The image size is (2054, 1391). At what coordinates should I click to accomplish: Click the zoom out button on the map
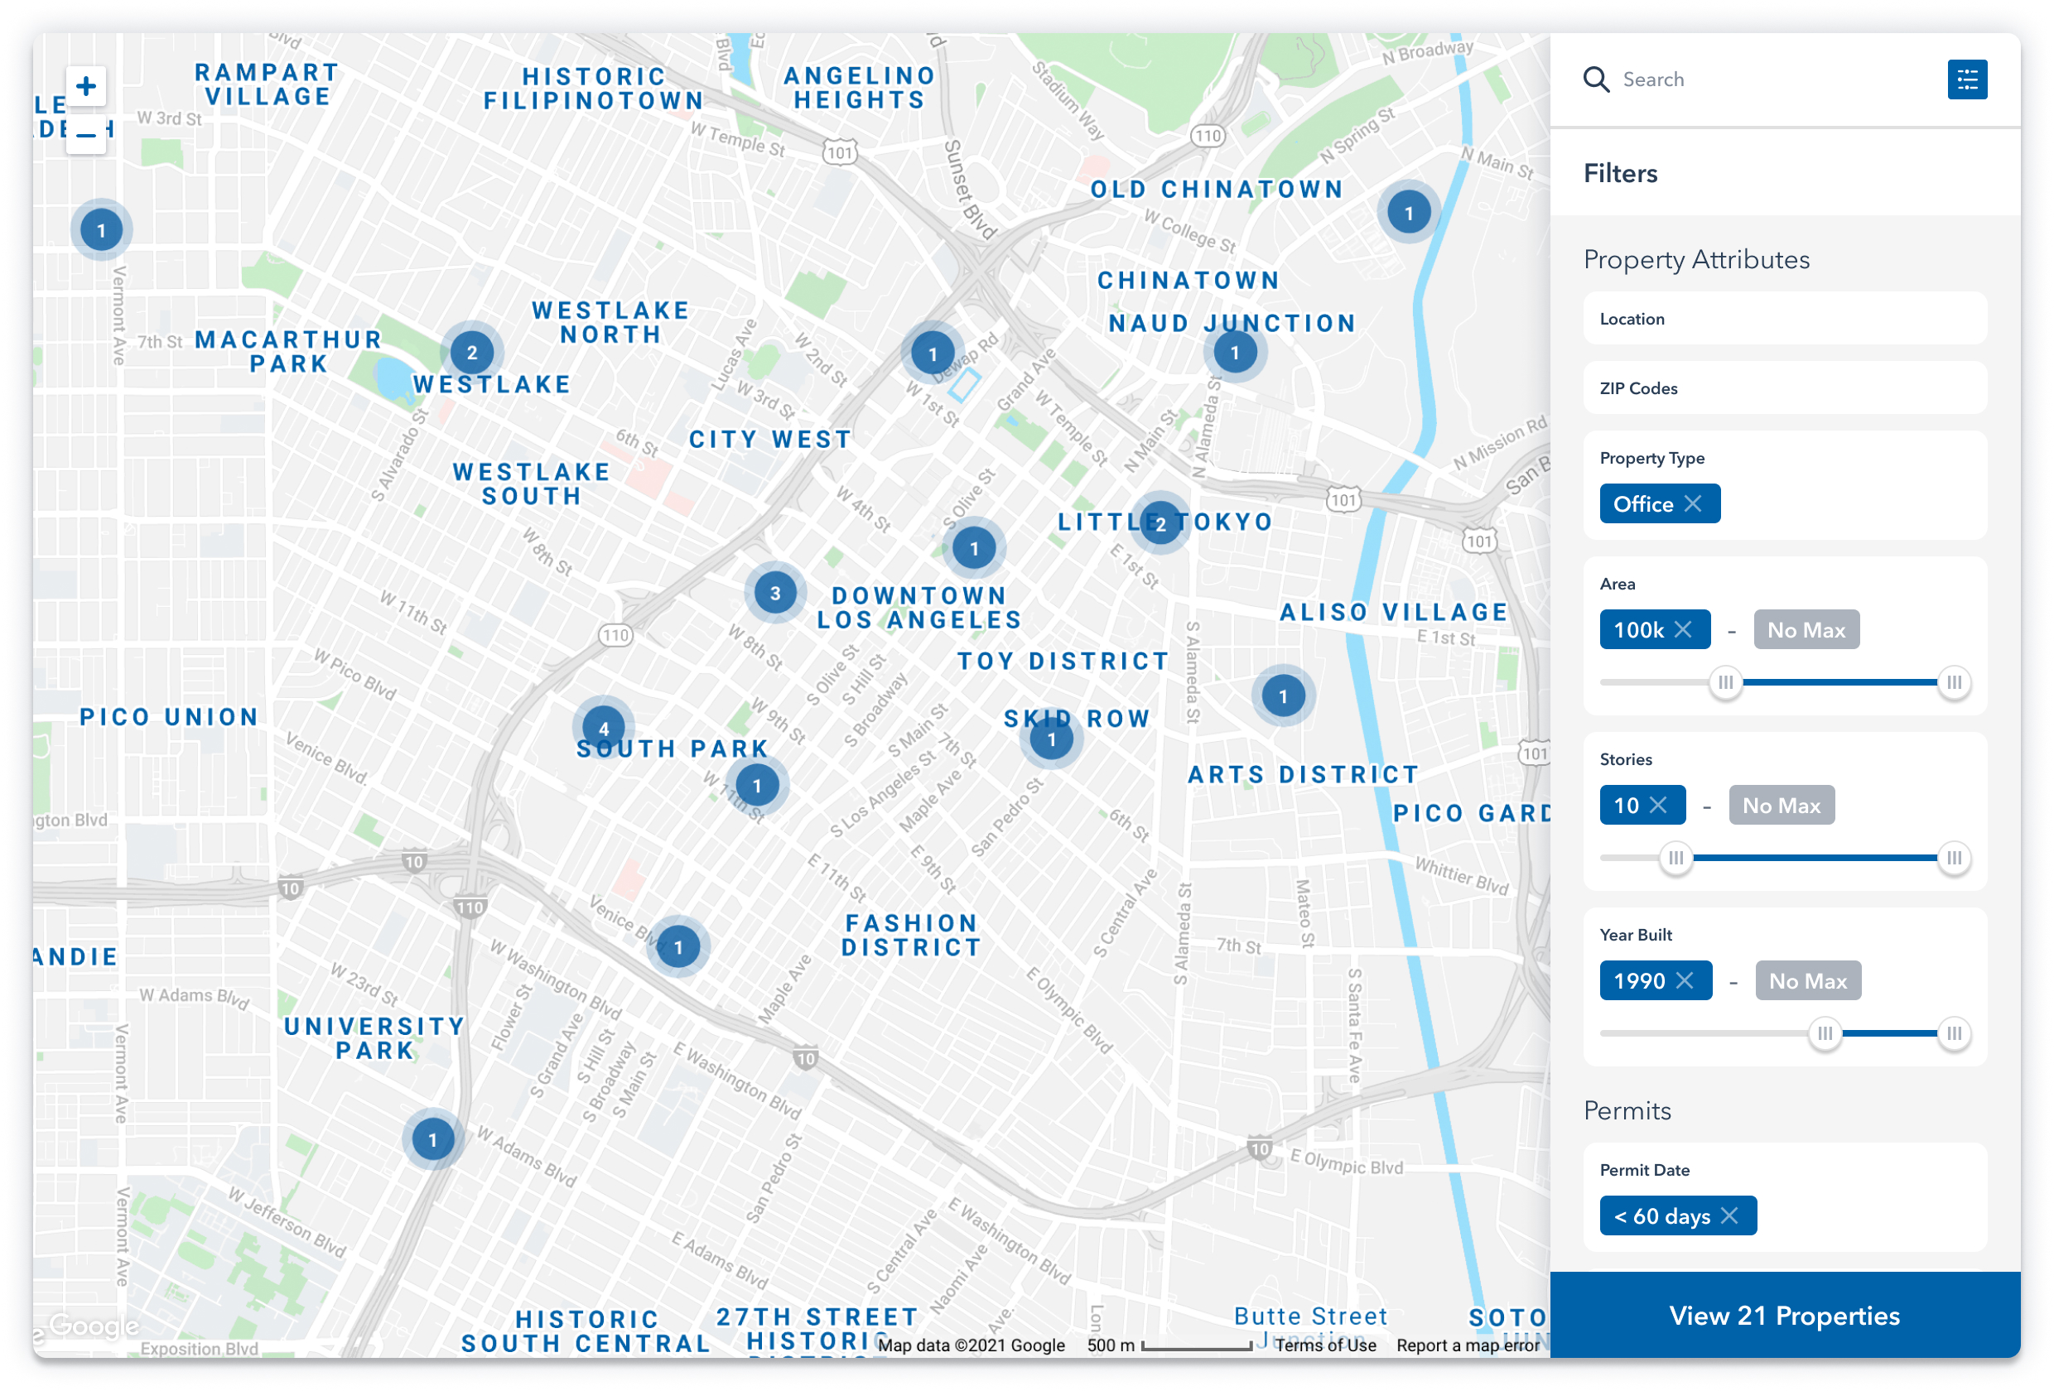[86, 134]
